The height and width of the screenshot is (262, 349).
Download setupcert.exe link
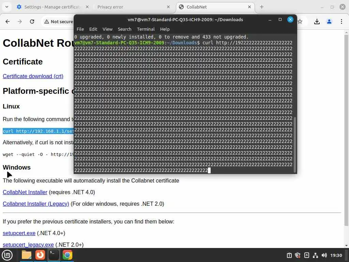tap(19, 233)
